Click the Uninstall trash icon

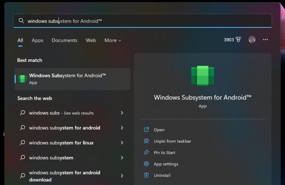(x=146, y=175)
